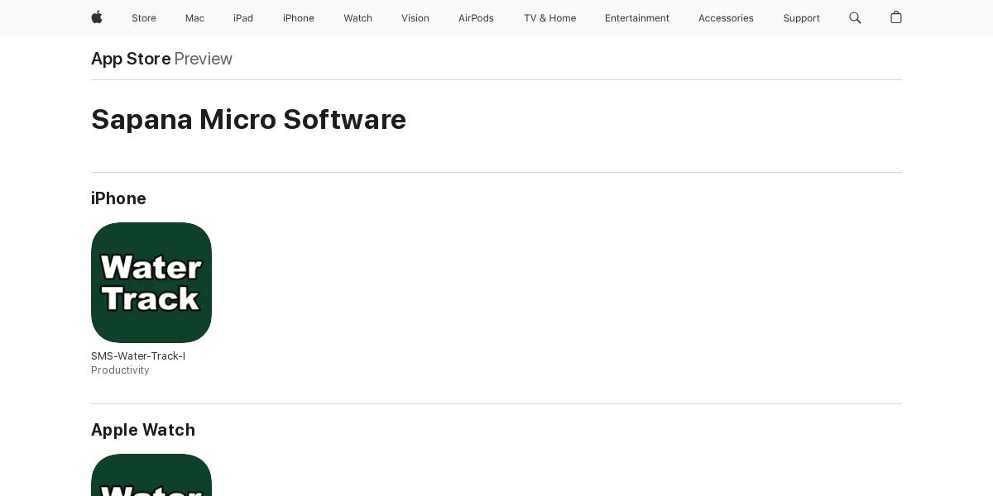Open the iPhone navigation menu
Viewport: 993px width, 496px height.
pos(299,18)
